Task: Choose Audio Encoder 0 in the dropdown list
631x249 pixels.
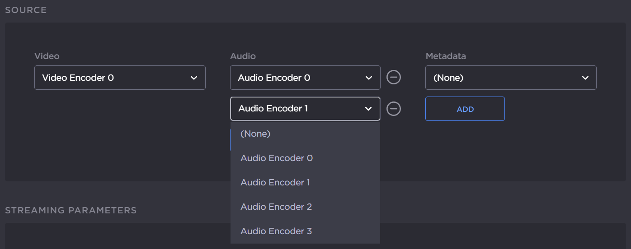Action: click(277, 158)
